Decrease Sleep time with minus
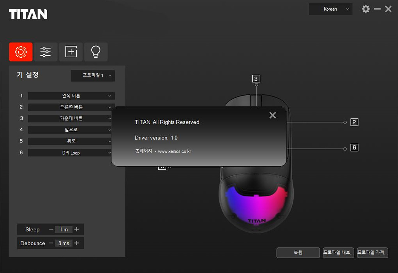Screen dimensions: 398x273 coord(51,229)
